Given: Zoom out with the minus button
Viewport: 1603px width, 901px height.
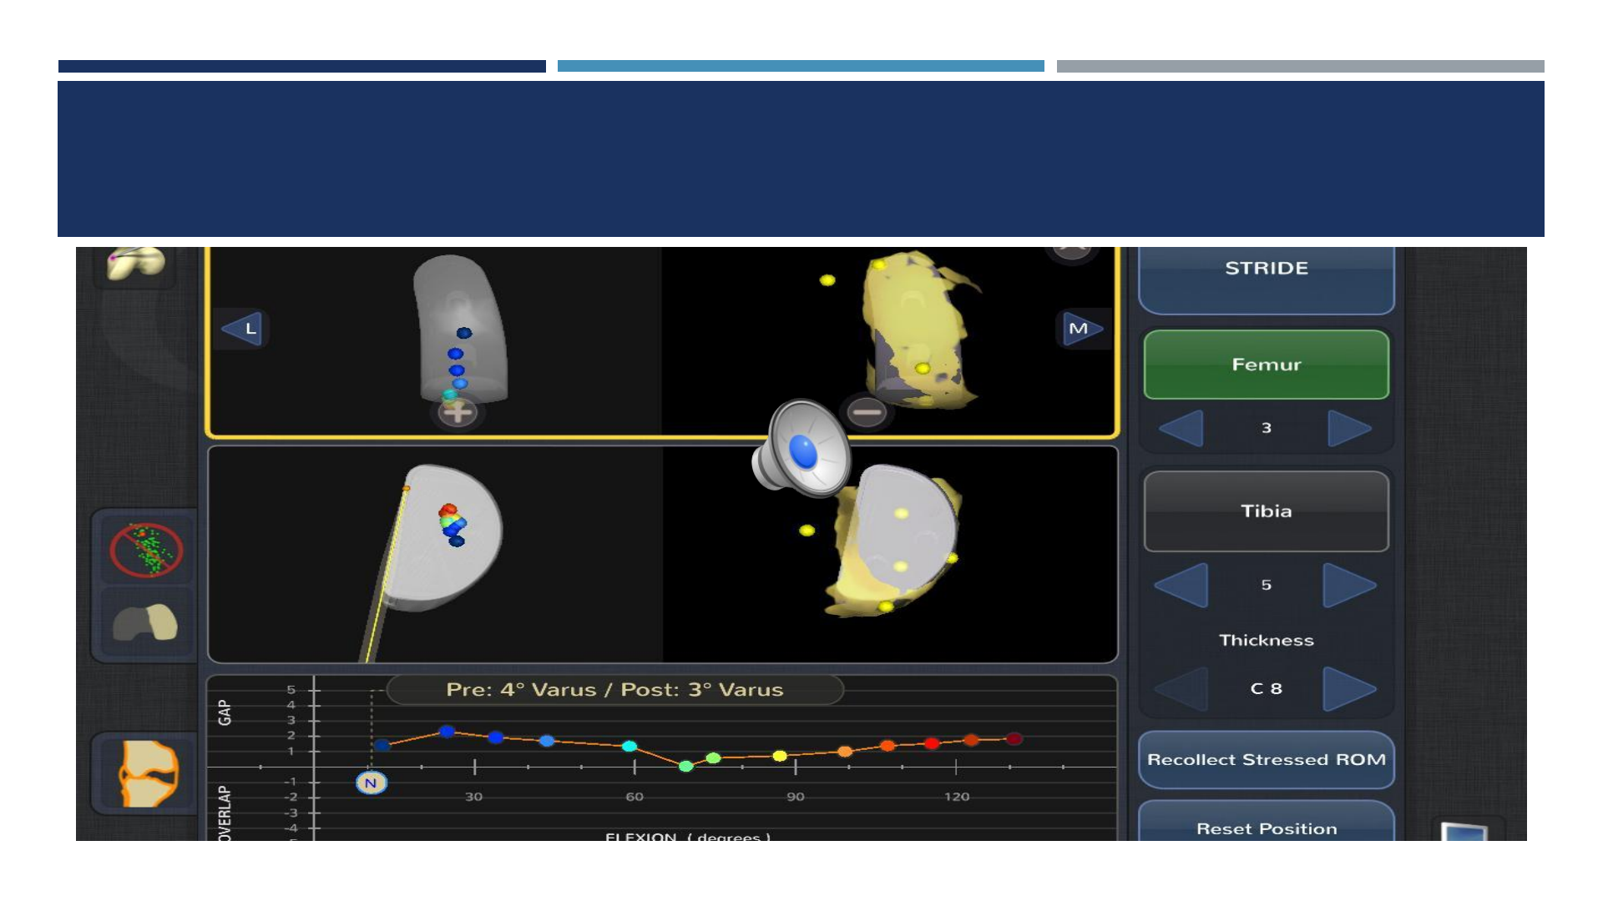Looking at the screenshot, I should (x=867, y=411).
